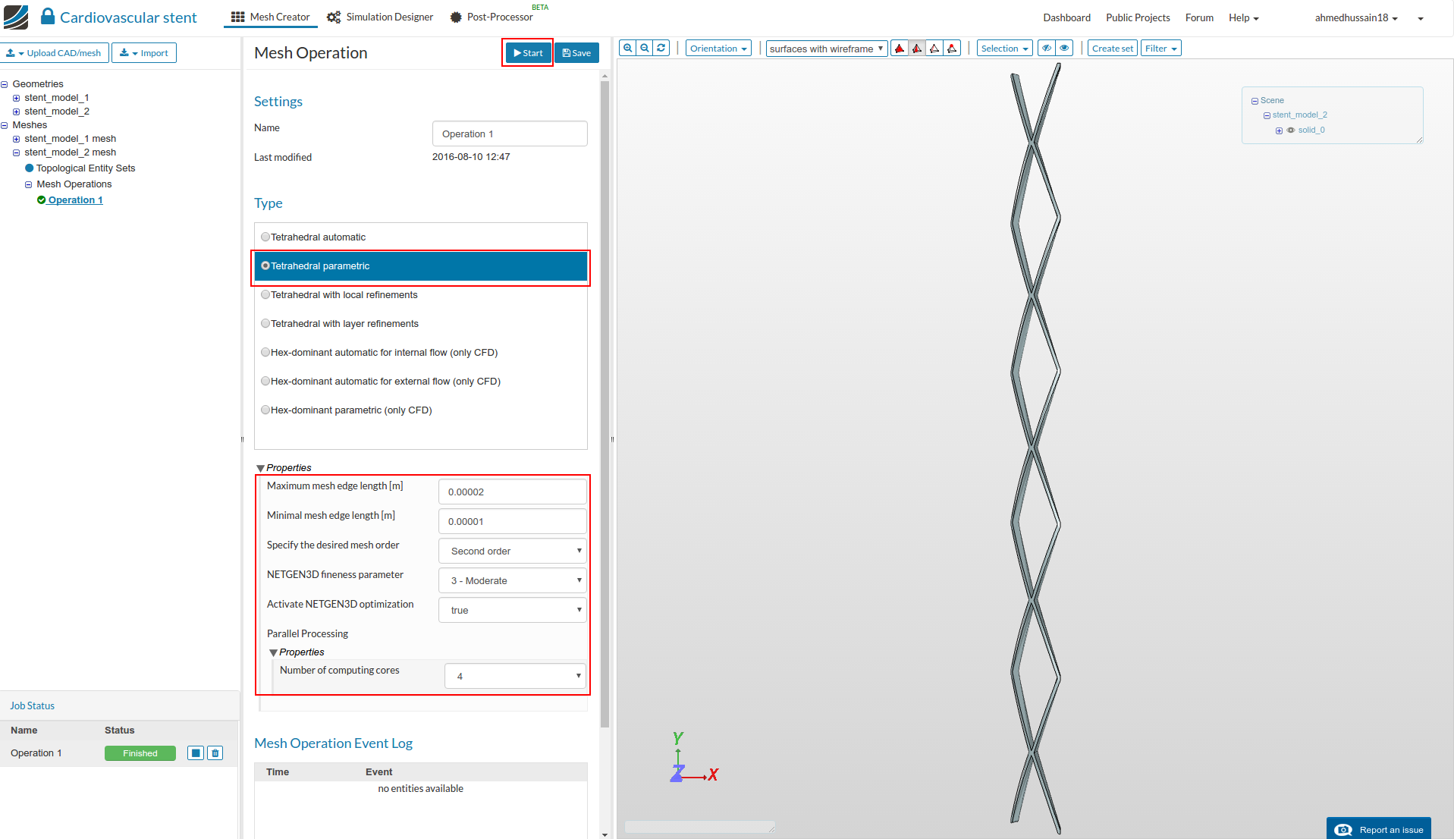
Task: Zoom in on the 3D viewer
Action: click(627, 49)
